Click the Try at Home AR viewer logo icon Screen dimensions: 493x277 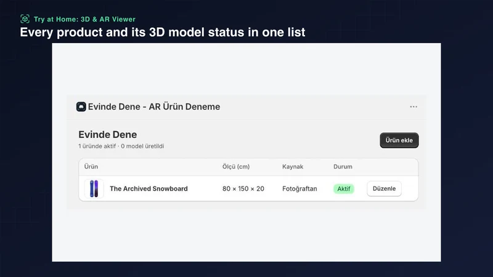25,19
